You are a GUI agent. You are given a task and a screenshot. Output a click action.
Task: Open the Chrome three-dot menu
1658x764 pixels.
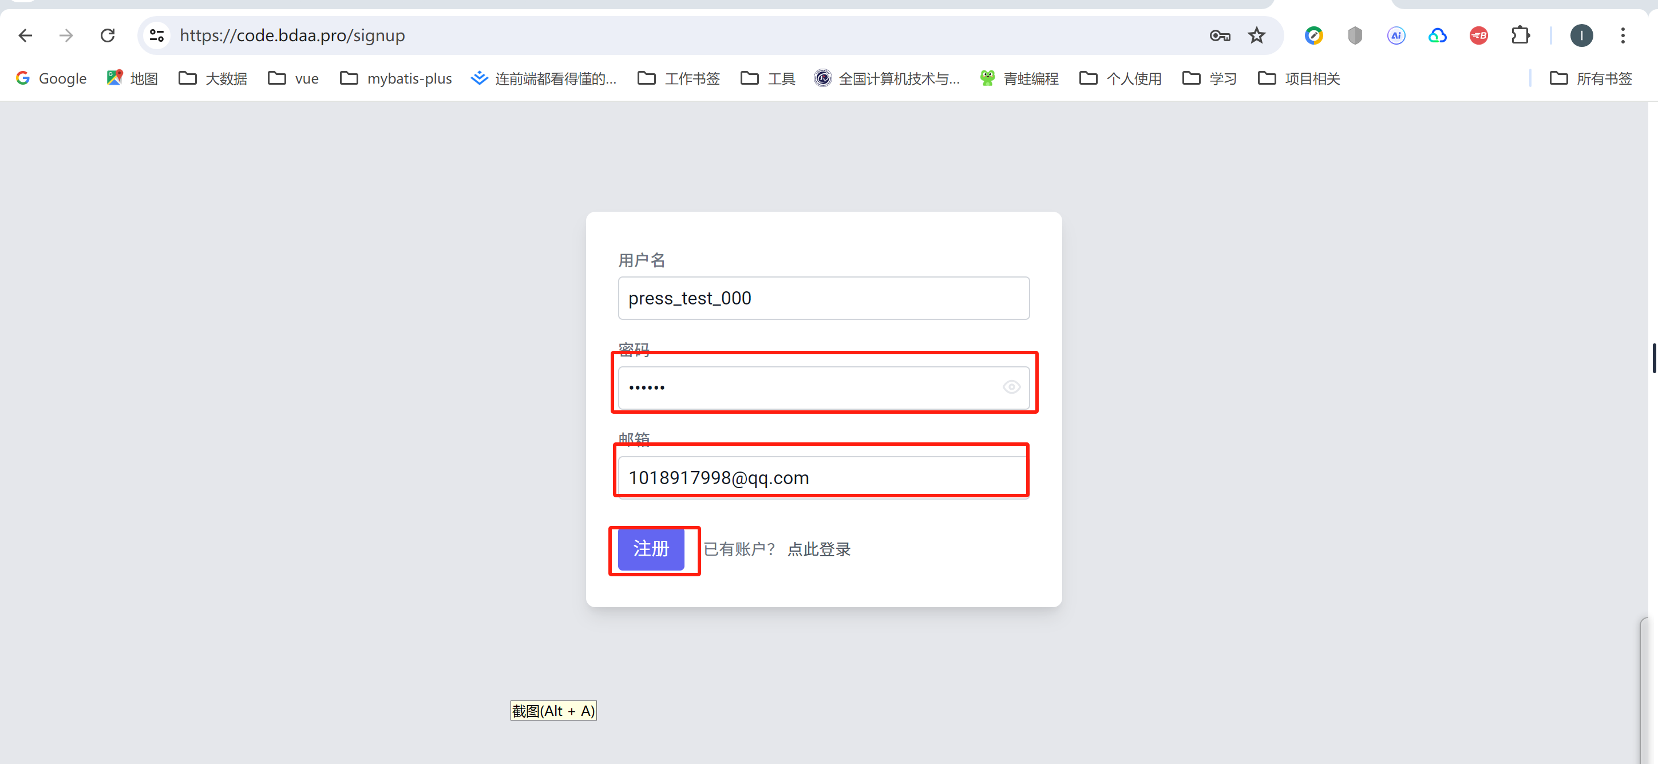[1623, 35]
